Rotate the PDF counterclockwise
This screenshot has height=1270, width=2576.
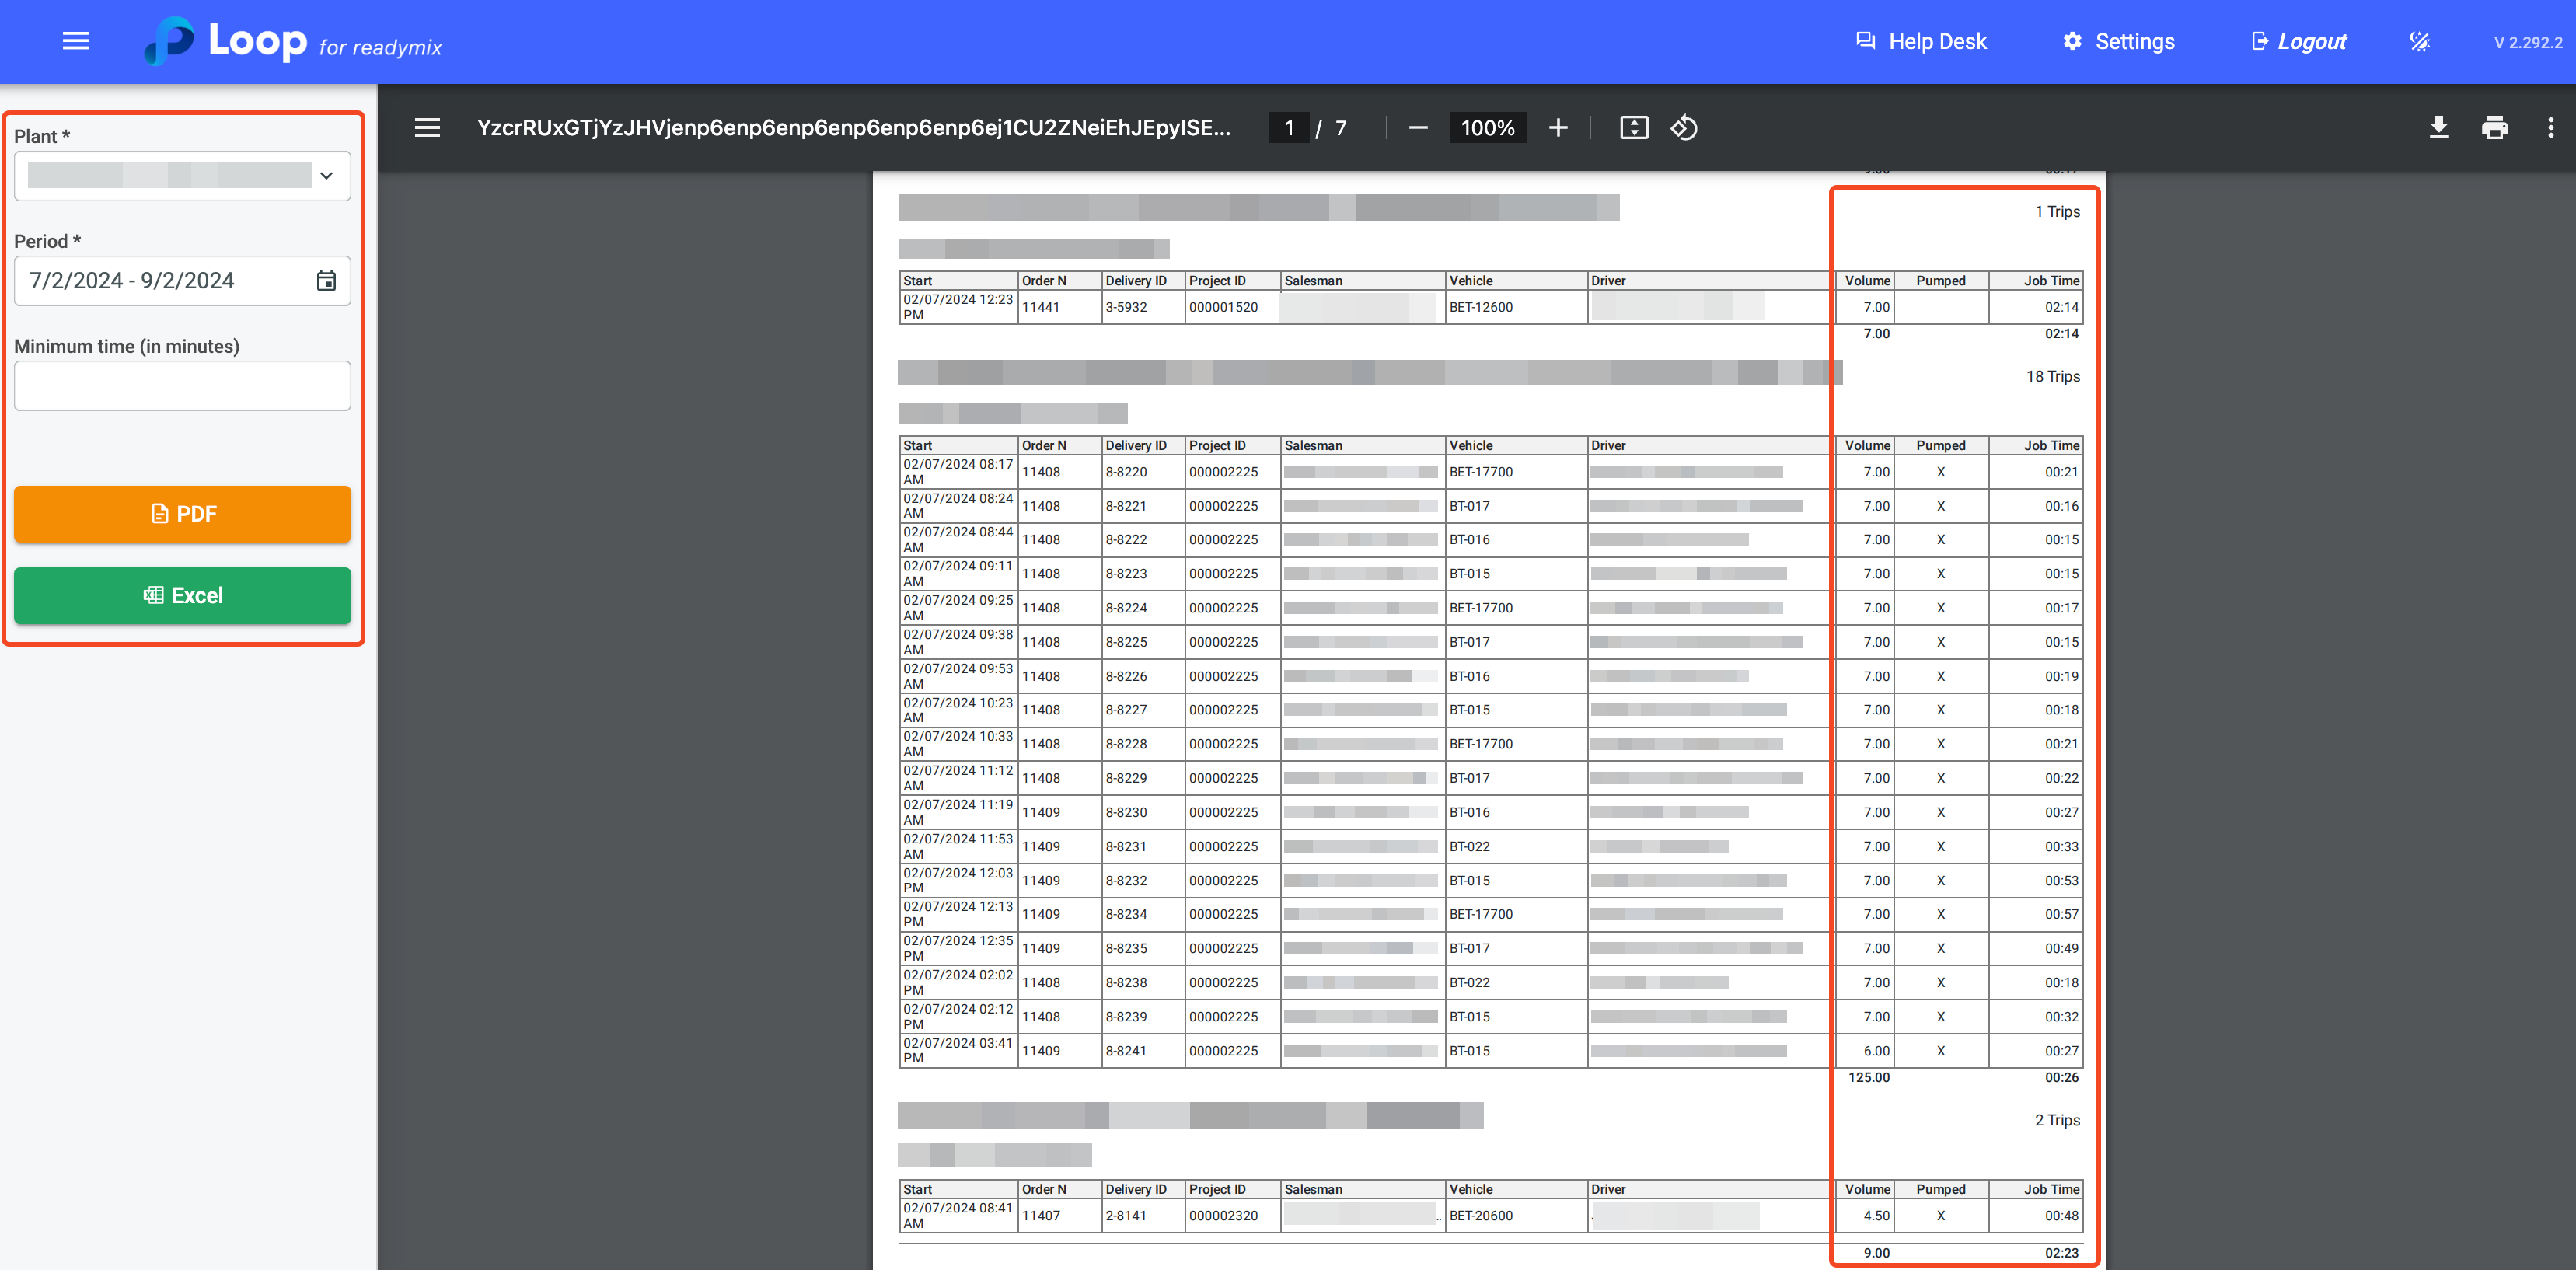pos(1684,128)
